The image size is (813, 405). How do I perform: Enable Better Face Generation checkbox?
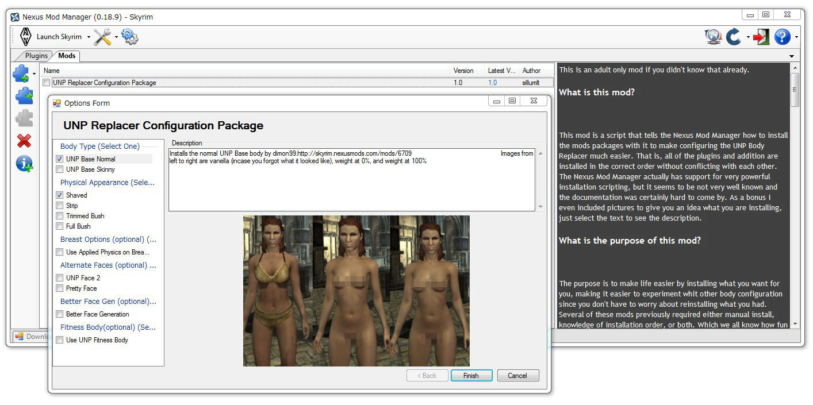60,314
